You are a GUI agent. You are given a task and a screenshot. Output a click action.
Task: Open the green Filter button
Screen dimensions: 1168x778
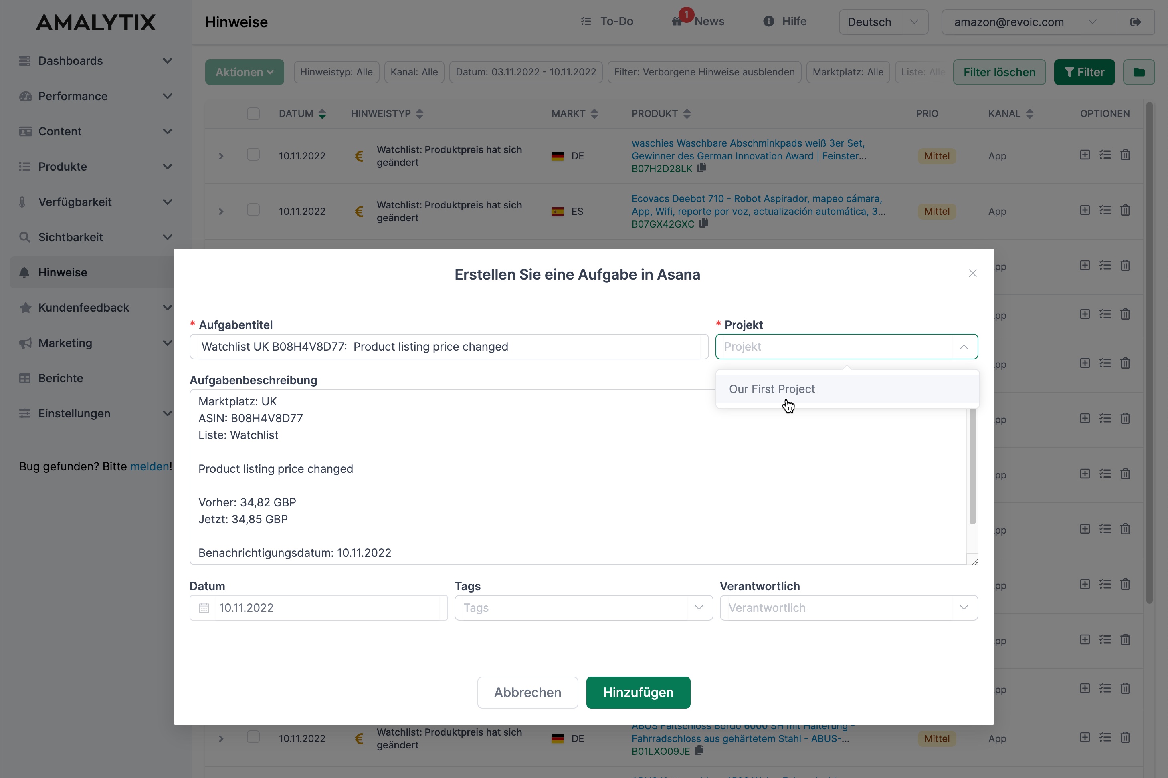pyautogui.click(x=1084, y=72)
